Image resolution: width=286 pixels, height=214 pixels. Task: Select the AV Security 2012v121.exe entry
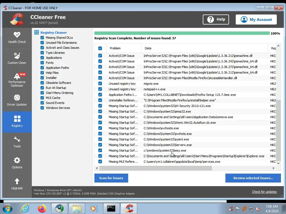click(185, 106)
